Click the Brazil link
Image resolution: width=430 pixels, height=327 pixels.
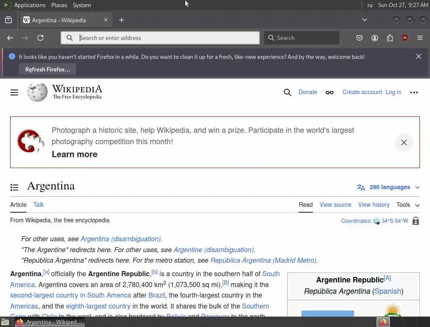tap(157, 295)
